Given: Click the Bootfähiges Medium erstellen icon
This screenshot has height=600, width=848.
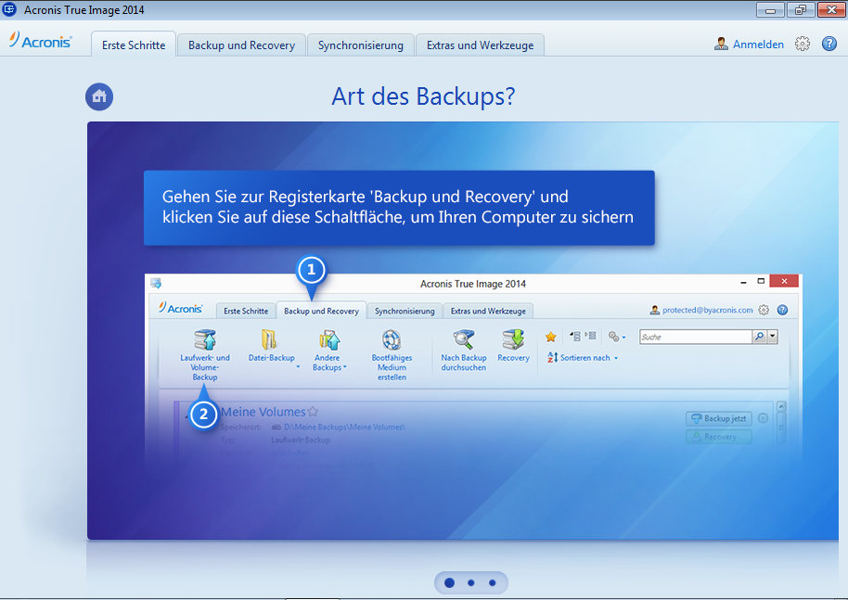Looking at the screenshot, I should pyautogui.click(x=392, y=340).
